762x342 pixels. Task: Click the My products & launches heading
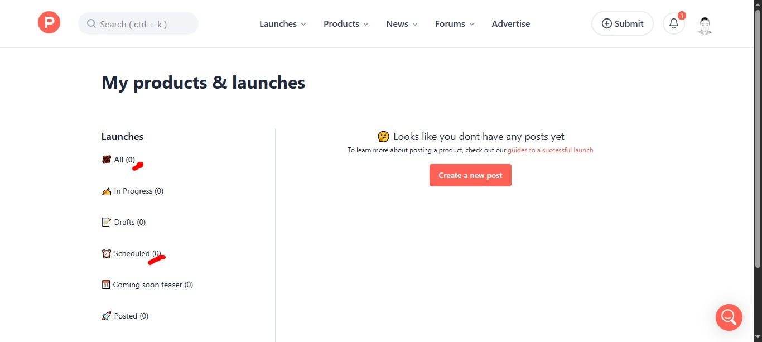pos(203,83)
